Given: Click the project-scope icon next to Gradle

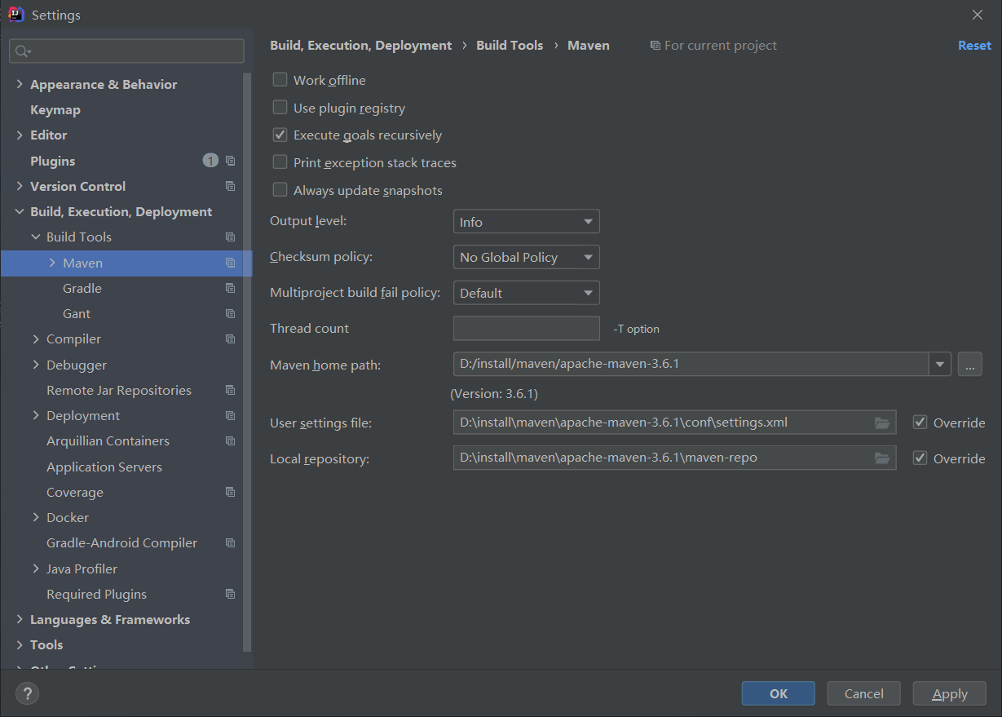Looking at the screenshot, I should point(231,288).
